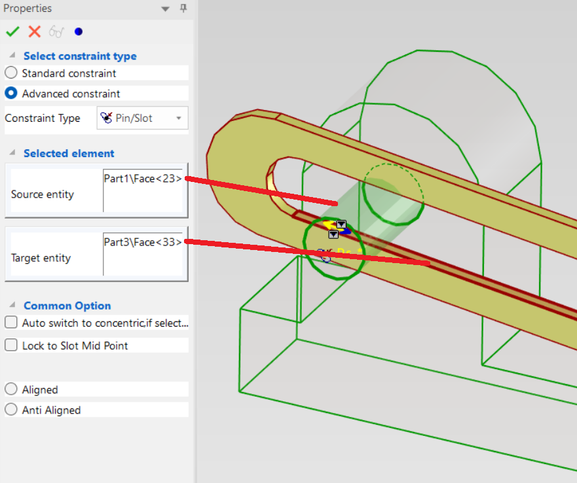The width and height of the screenshot is (577, 483).
Task: Click the upper triangle handle in the viewport
Action: tap(341, 224)
